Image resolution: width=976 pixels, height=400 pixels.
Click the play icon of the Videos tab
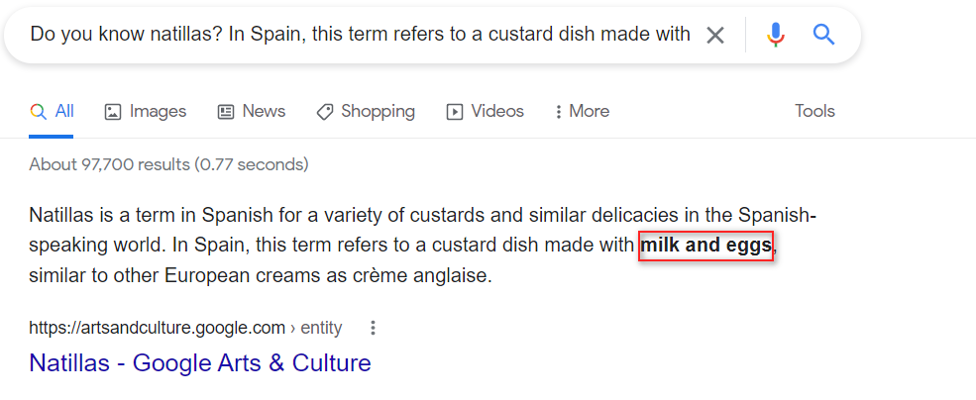(455, 112)
